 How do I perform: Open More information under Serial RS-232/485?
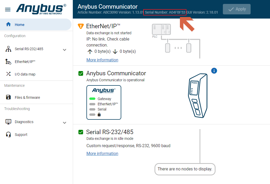102,153
